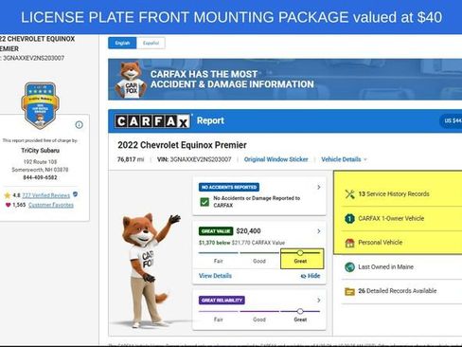Click the GREAT VALUE green badge
The image size is (462, 347).
click(216, 231)
